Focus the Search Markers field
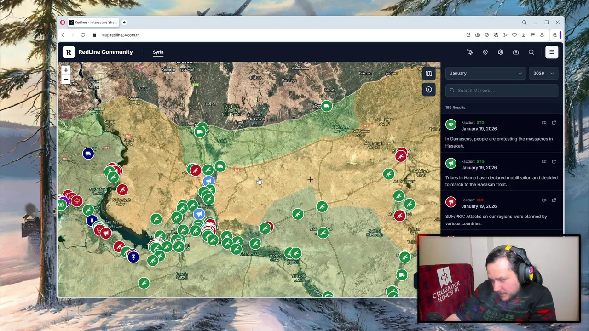This screenshot has height=331, width=589. point(502,90)
